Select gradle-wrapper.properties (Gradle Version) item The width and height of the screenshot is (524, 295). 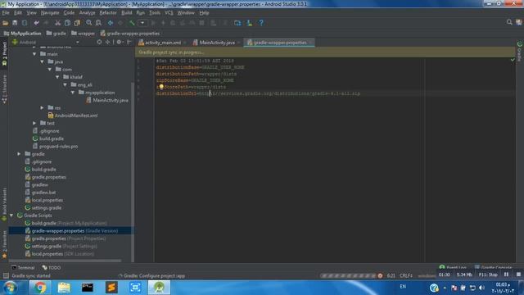71,231
